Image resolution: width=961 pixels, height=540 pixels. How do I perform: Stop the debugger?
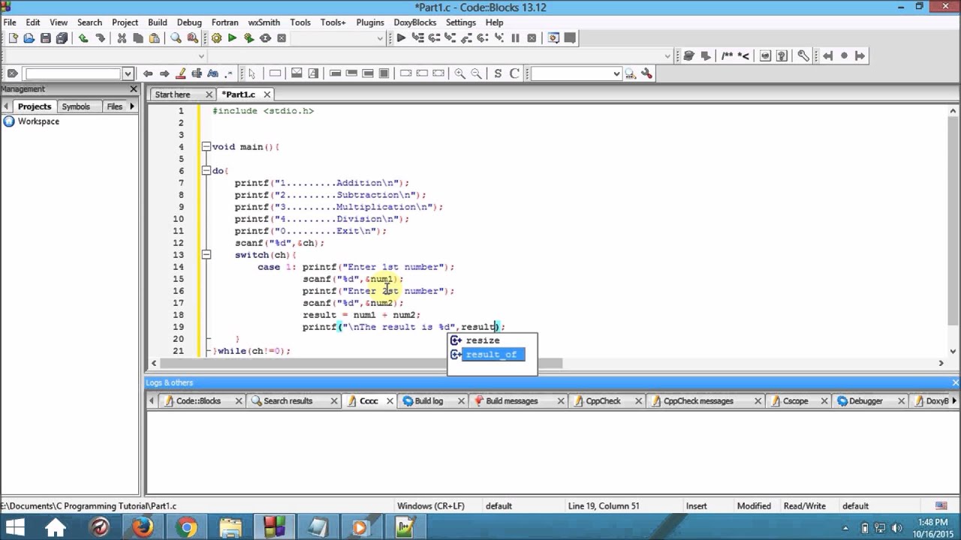click(532, 38)
